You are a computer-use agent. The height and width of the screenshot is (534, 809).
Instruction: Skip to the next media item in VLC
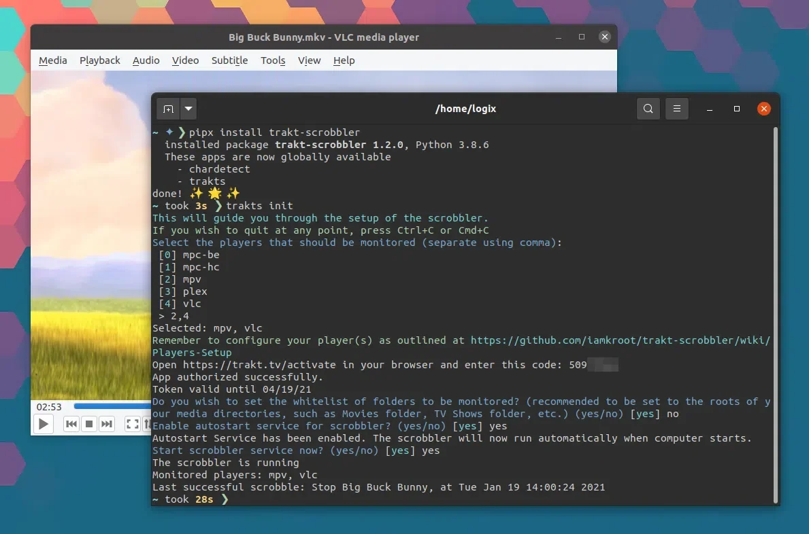pos(106,423)
